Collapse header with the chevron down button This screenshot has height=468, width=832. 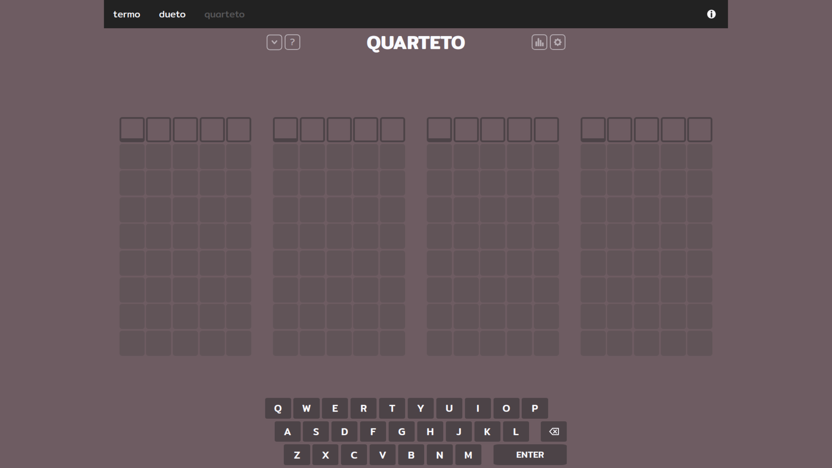click(274, 42)
